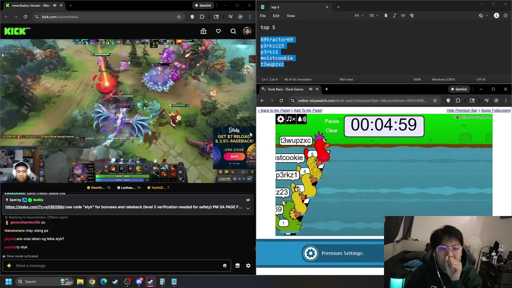Open Gemini in the Kick browser window
Image resolution: width=512 pixels, height=288 pixels.
tap(203, 6)
